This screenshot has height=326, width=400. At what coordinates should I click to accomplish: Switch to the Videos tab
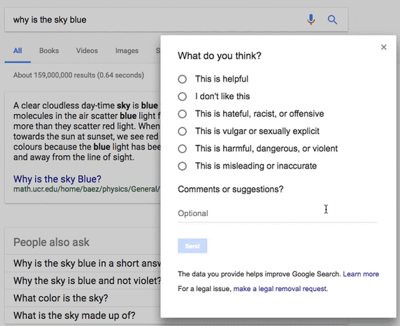tap(87, 50)
